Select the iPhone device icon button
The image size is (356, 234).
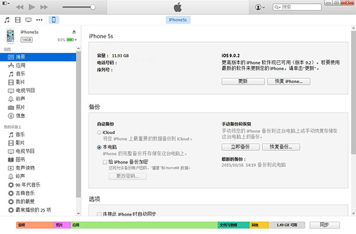(x=54, y=20)
